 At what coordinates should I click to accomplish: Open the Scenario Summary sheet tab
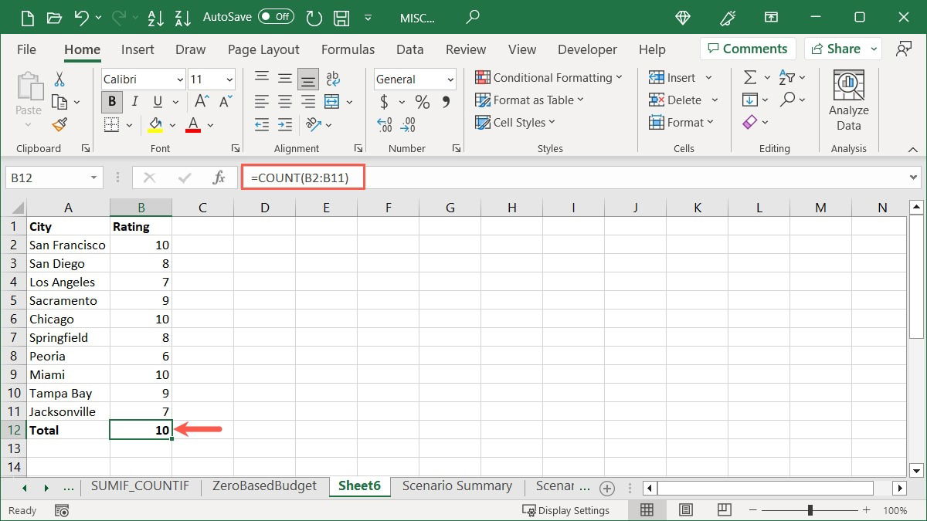(457, 486)
